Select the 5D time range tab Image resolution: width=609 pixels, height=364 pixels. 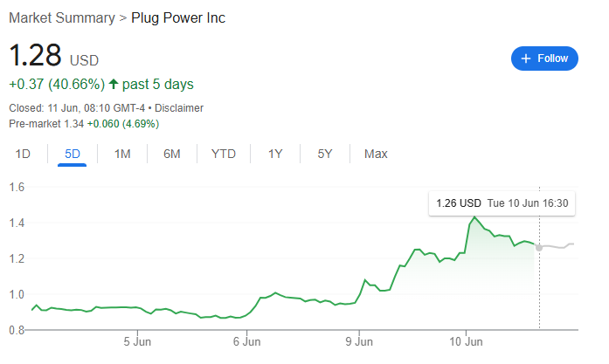73,154
